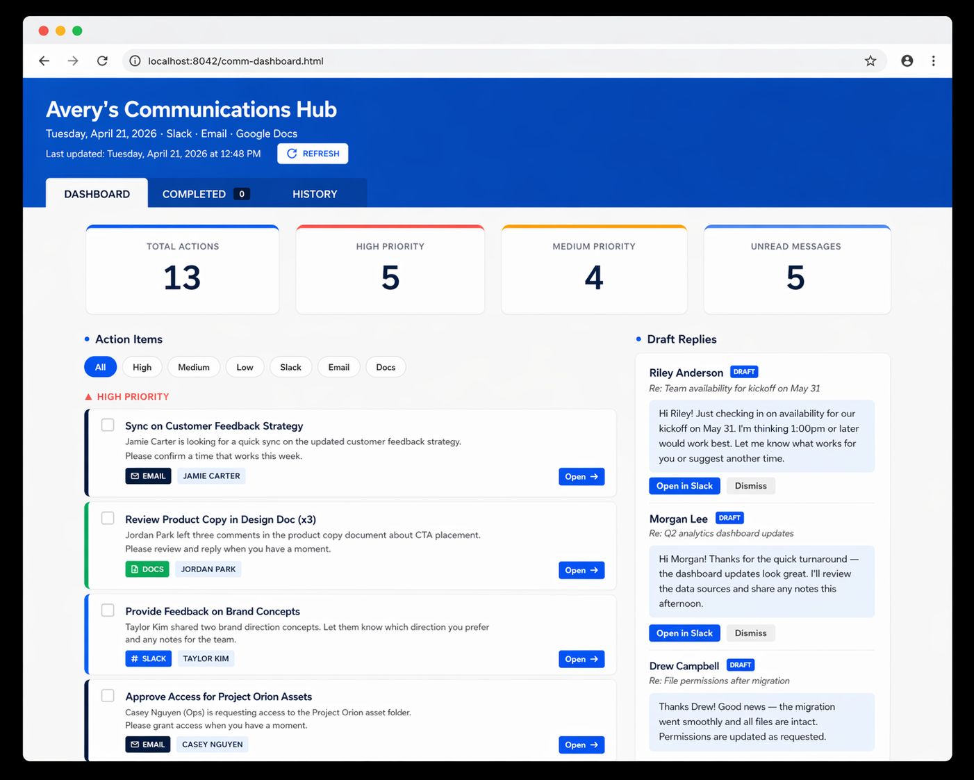Image resolution: width=974 pixels, height=780 pixels.
Task: Click the browser back arrow
Action: coord(44,60)
